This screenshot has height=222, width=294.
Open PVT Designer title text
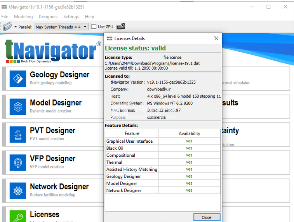(52, 130)
